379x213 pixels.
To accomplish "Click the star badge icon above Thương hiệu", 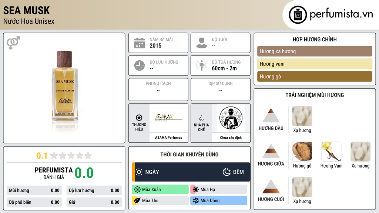I will click(x=139, y=118).
